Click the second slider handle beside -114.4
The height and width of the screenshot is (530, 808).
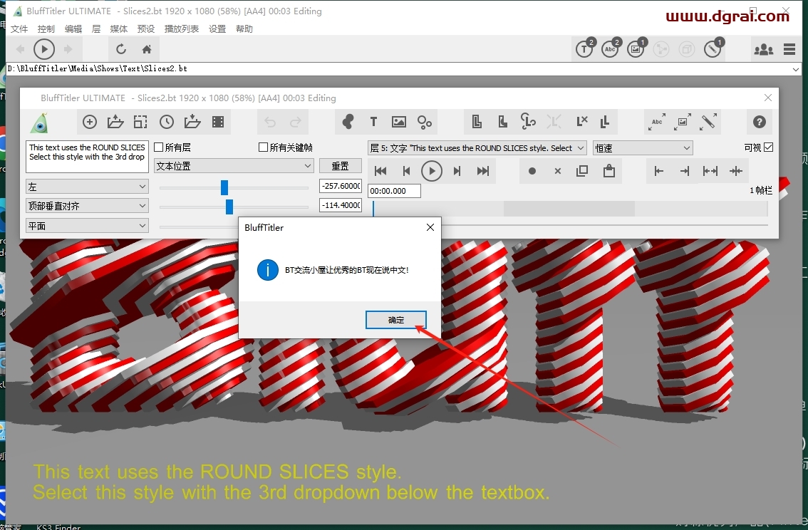pyautogui.click(x=229, y=207)
